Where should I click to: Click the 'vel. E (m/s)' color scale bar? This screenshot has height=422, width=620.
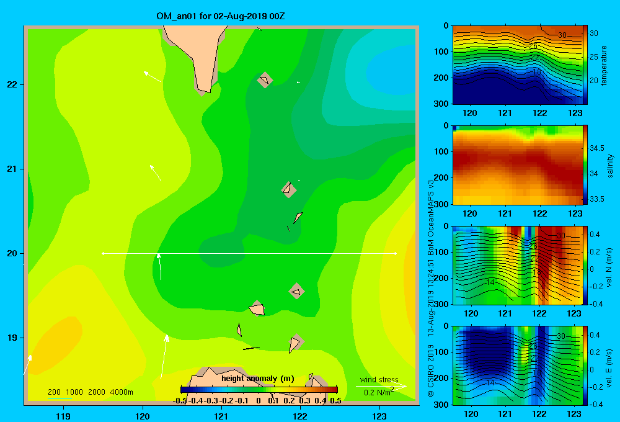(585, 366)
